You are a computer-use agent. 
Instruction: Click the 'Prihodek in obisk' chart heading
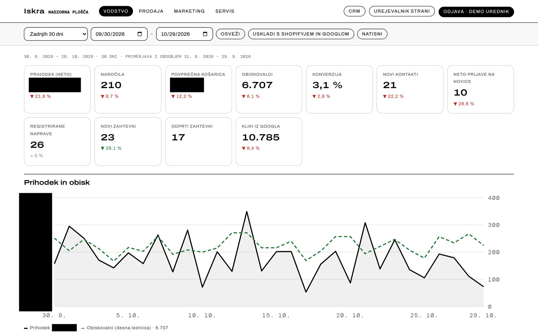(x=57, y=182)
